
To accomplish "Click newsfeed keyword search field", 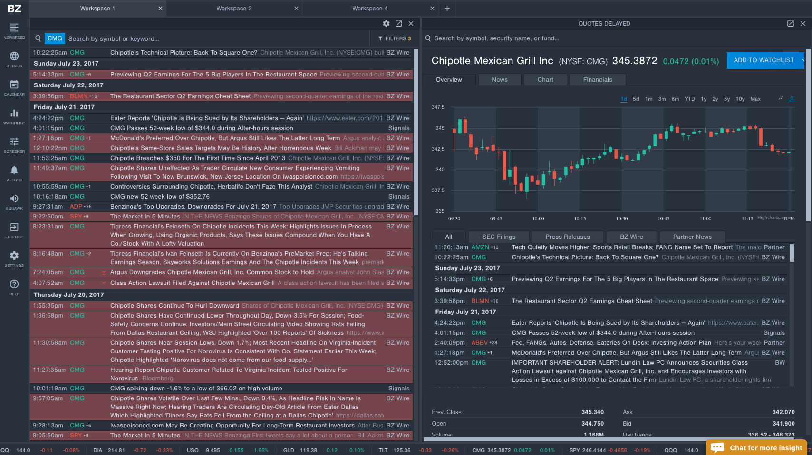I will point(216,38).
